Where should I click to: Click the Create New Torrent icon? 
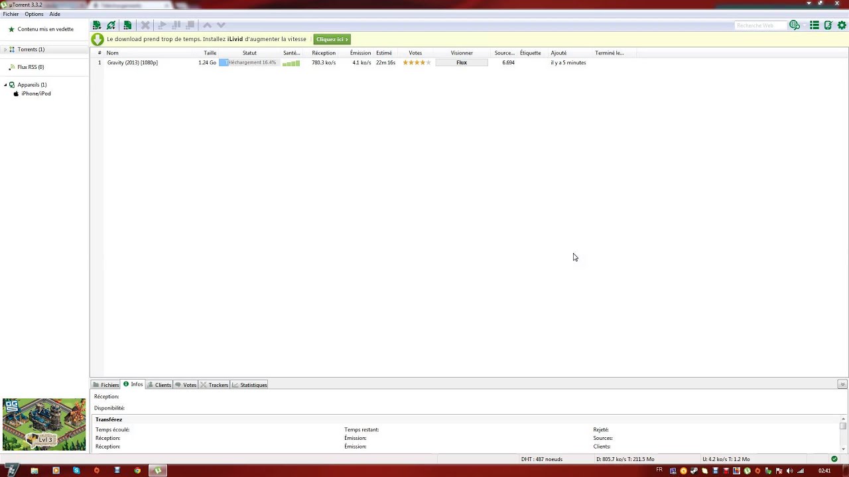127,25
